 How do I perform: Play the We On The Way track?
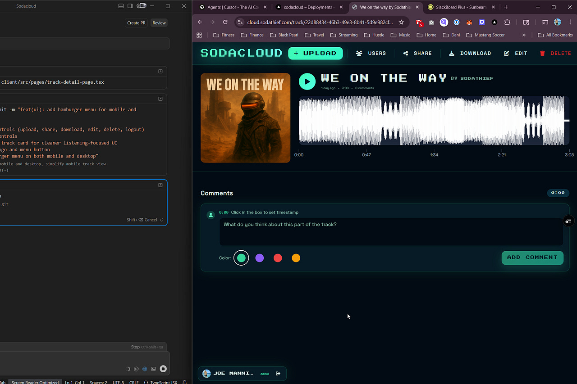coord(307,81)
